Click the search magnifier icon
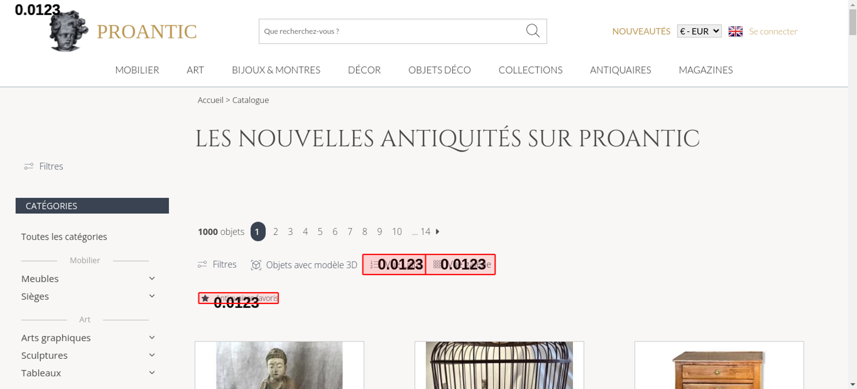This screenshot has height=389, width=857. point(533,31)
